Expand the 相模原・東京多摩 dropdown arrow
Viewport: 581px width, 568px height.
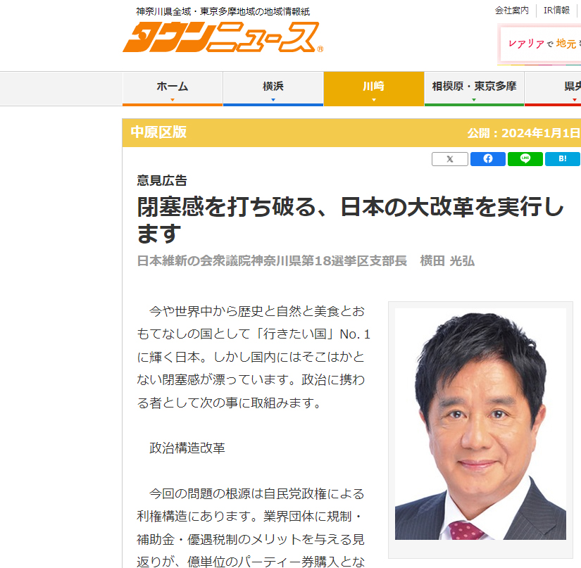tap(474, 100)
